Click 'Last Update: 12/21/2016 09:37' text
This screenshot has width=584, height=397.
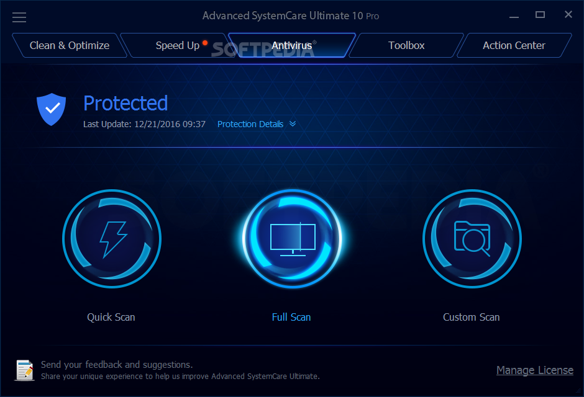(x=144, y=124)
